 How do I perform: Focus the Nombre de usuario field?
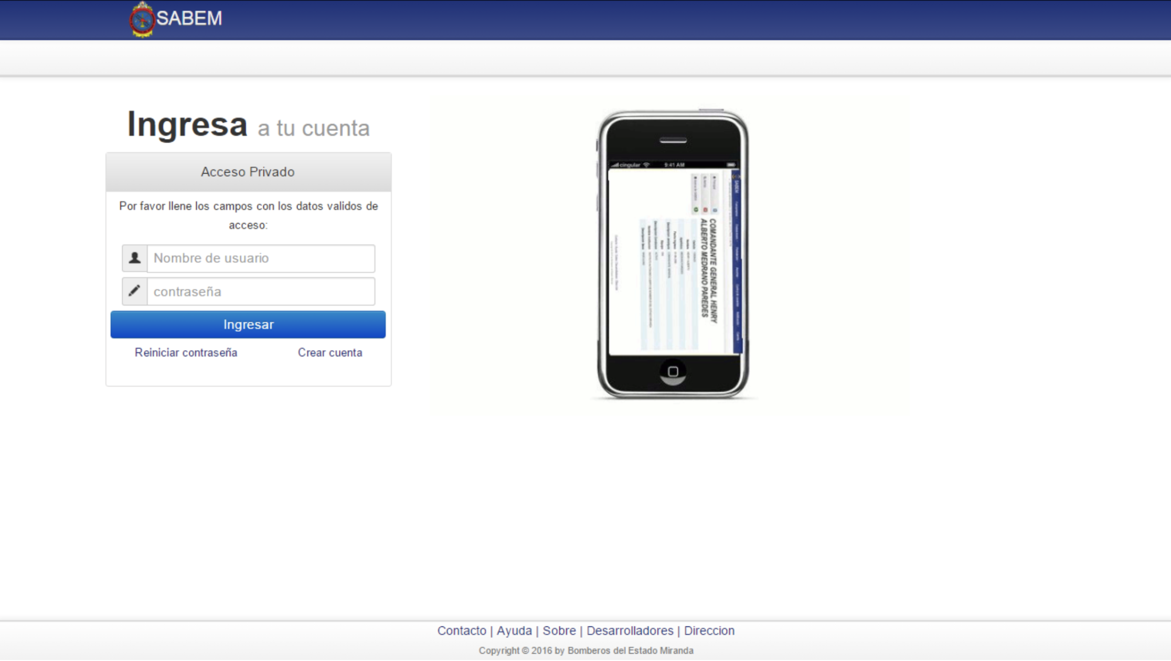pos(261,258)
